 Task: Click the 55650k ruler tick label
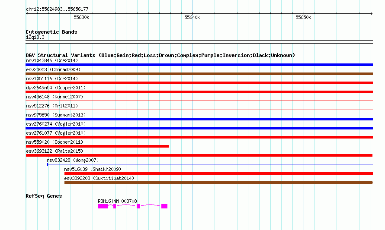tap(303, 17)
